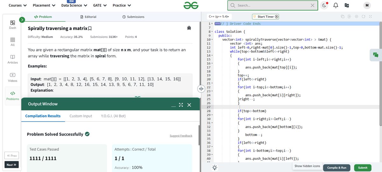
Task: Expand the Practice dropdown menu
Action: click(x=121, y=5)
